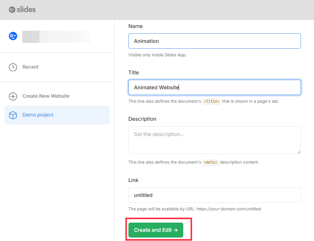Click the URL text https://your-domain.com/untitled

tap(229, 209)
